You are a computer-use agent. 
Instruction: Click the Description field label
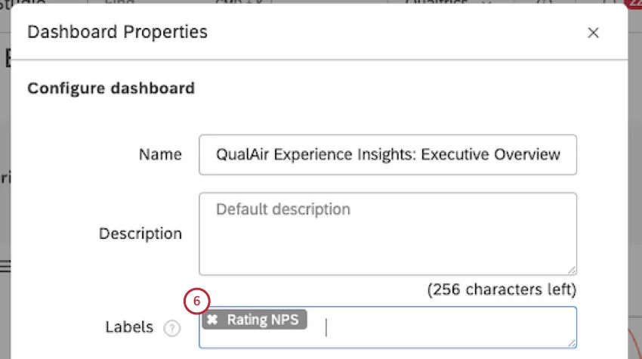[140, 234]
